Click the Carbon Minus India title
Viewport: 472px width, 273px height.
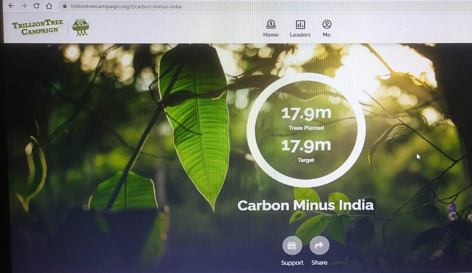pos(306,205)
